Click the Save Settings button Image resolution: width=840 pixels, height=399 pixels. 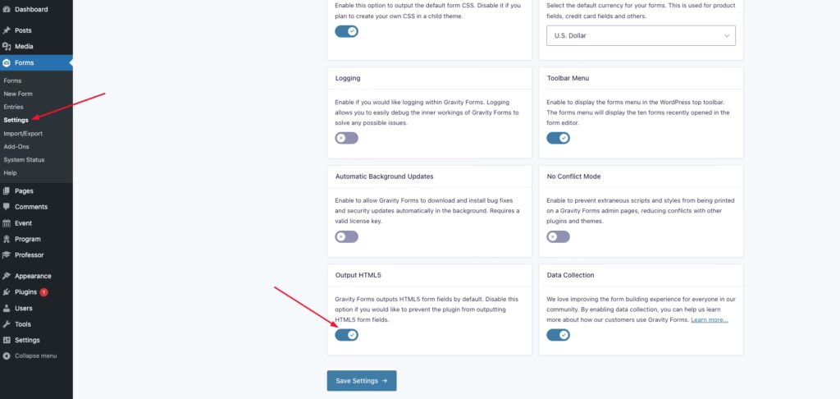(x=361, y=381)
